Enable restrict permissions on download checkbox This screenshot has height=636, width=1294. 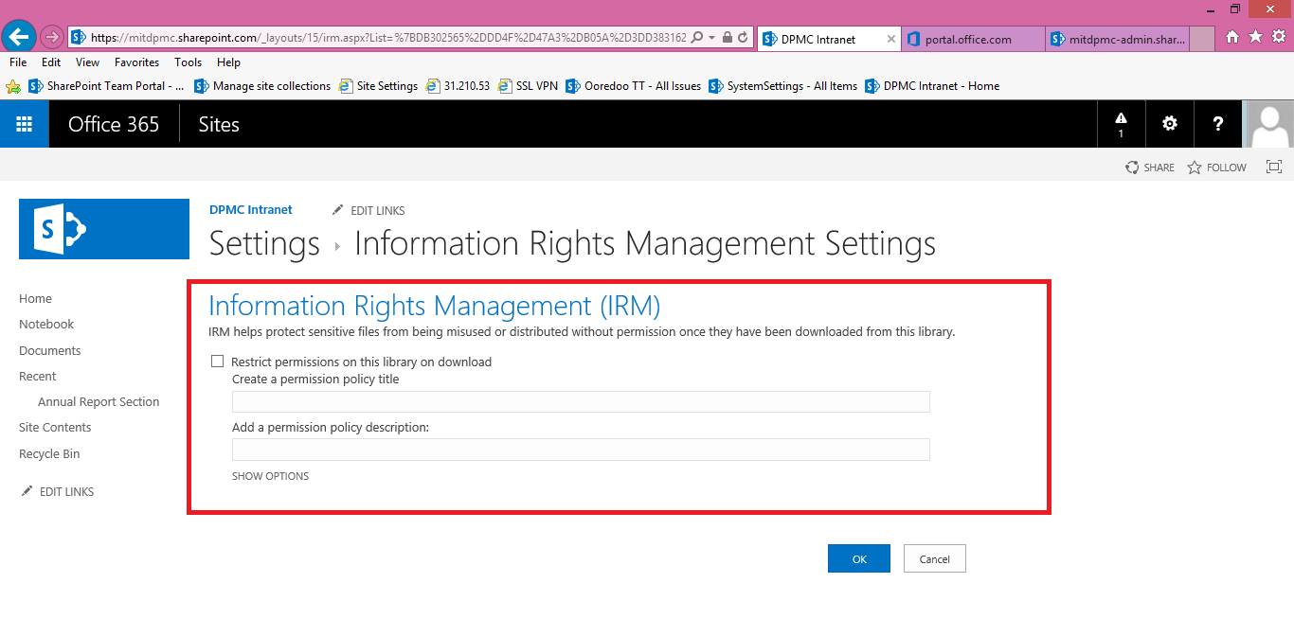pos(217,361)
